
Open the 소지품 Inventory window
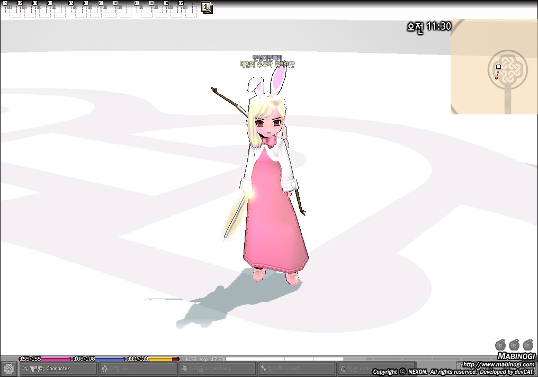(218, 369)
